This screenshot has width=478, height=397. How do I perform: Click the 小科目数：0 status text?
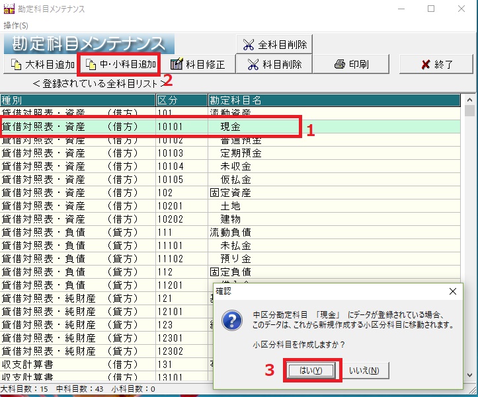coord(133,389)
